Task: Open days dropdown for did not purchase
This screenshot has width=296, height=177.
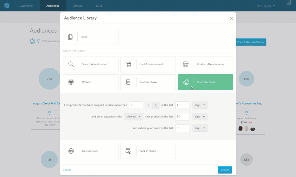Action: coord(200,128)
